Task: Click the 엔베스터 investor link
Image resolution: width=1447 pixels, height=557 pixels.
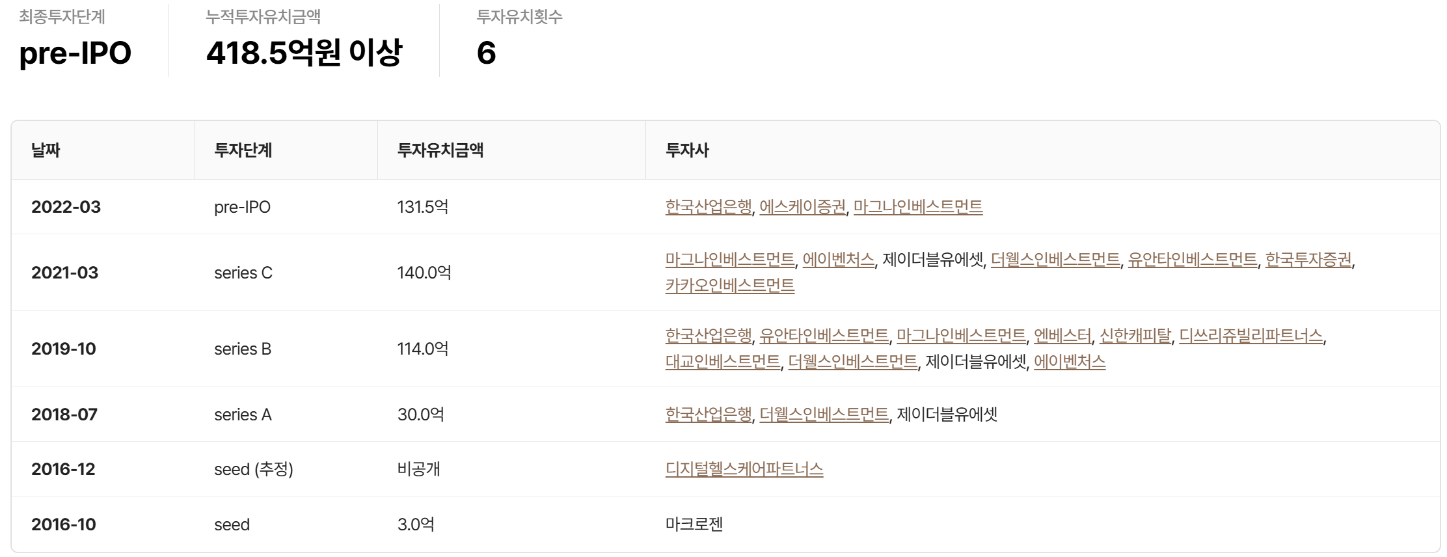Action: tap(1062, 336)
